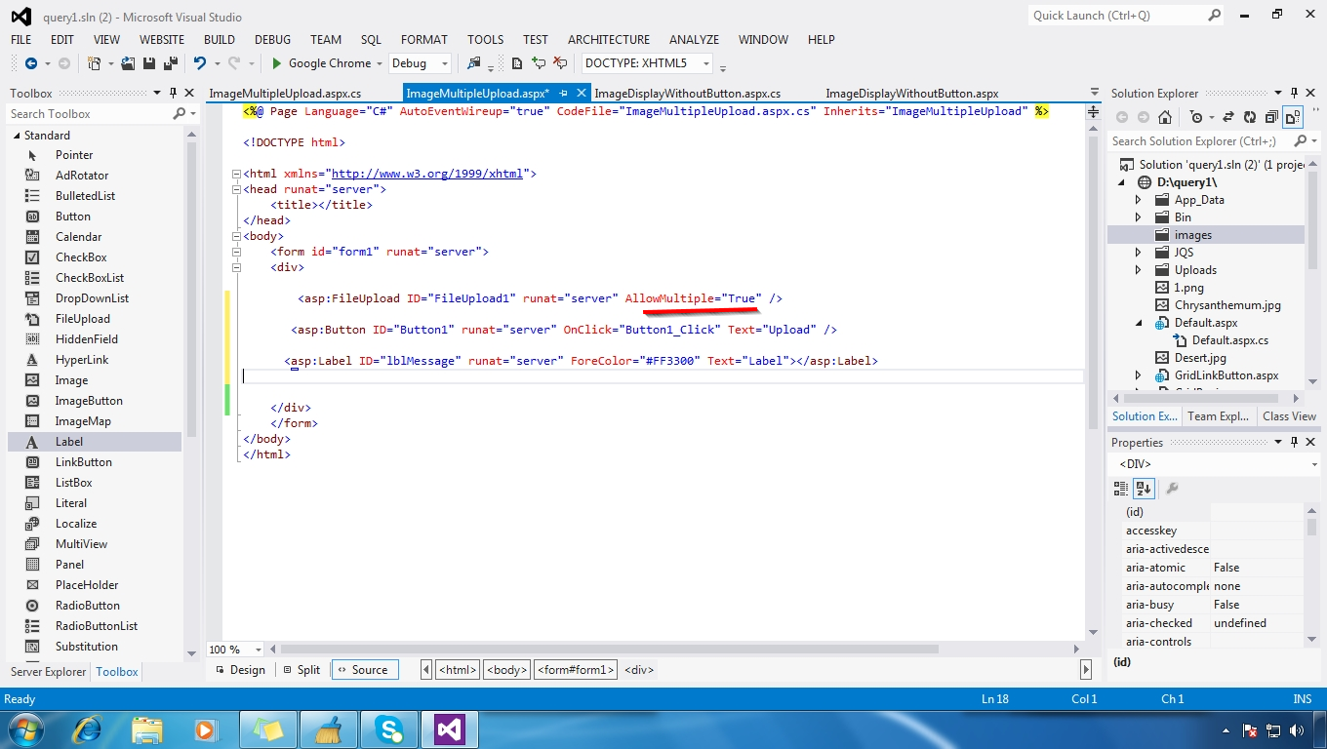Select the Undo icon
1327x749 pixels.
(x=201, y=62)
